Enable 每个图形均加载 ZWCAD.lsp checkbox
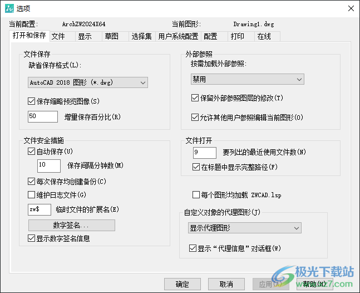Viewport: 360px width, 293px height. pos(196,195)
